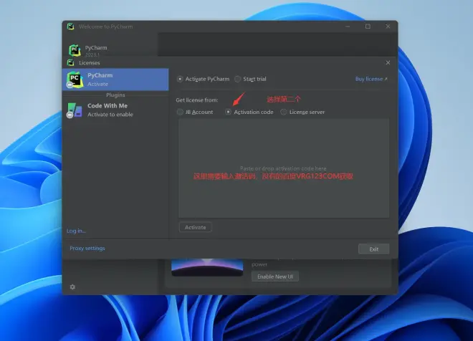Image resolution: width=473 pixels, height=341 pixels.
Task: Click the 'Plugins' section header text
Action: (x=115, y=95)
